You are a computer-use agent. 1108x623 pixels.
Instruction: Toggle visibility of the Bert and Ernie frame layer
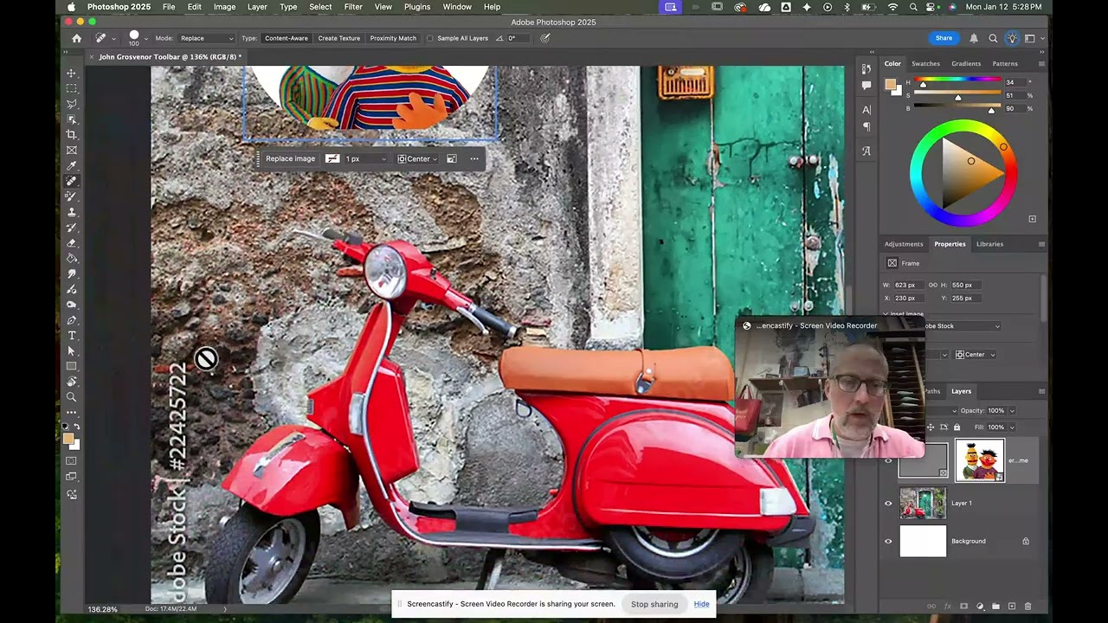pyautogui.click(x=888, y=460)
